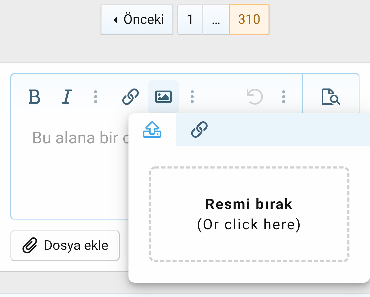
Task: Toggle bold formatting in the composer
Action: coord(35,97)
